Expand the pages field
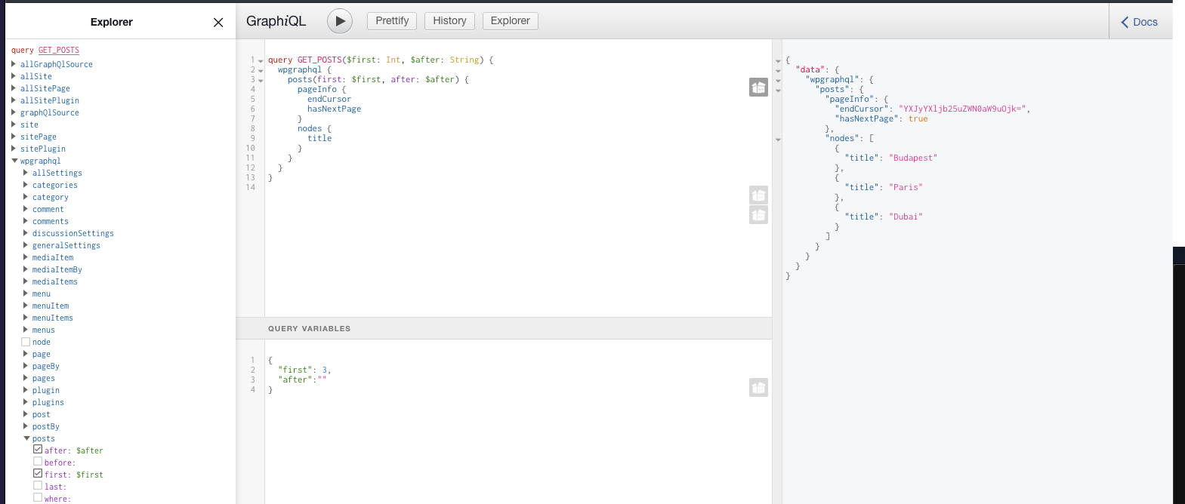The height and width of the screenshot is (504, 1185). (x=26, y=378)
